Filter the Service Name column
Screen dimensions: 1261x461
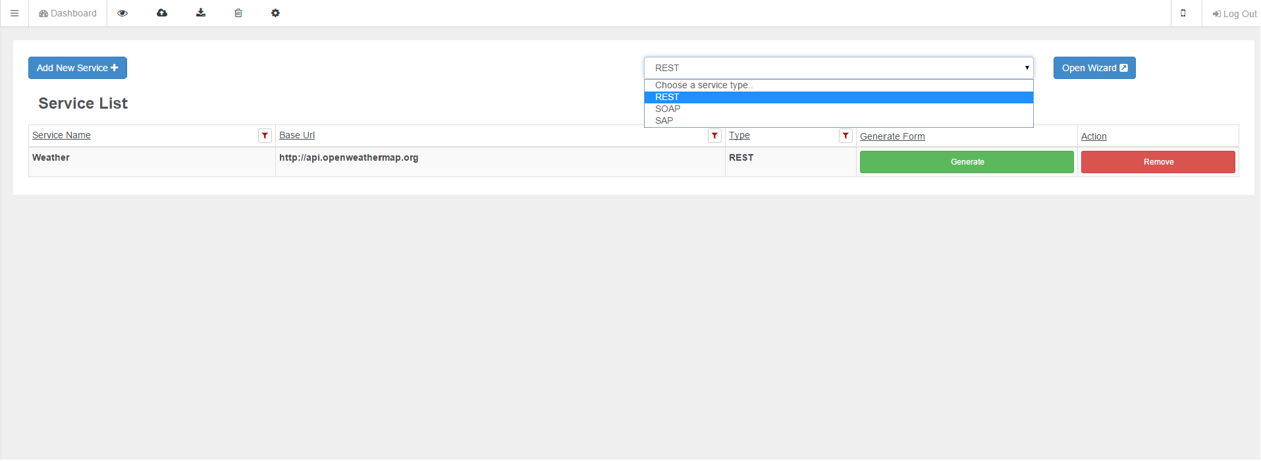265,136
